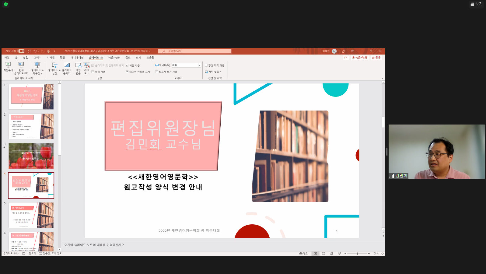Open reading view from status bar
Image resolution: width=486 pixels, height=274 pixels.
click(x=331, y=253)
